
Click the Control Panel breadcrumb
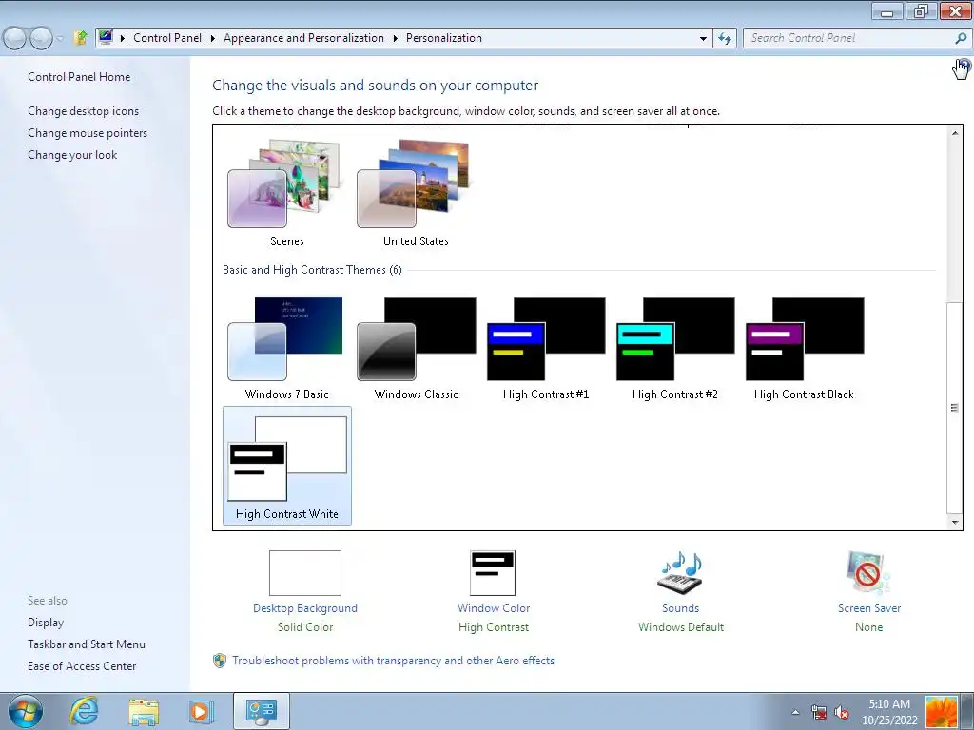click(167, 38)
